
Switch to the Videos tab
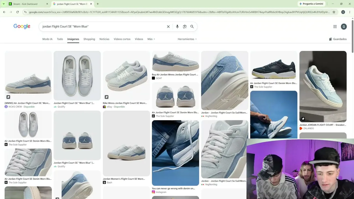click(139, 39)
